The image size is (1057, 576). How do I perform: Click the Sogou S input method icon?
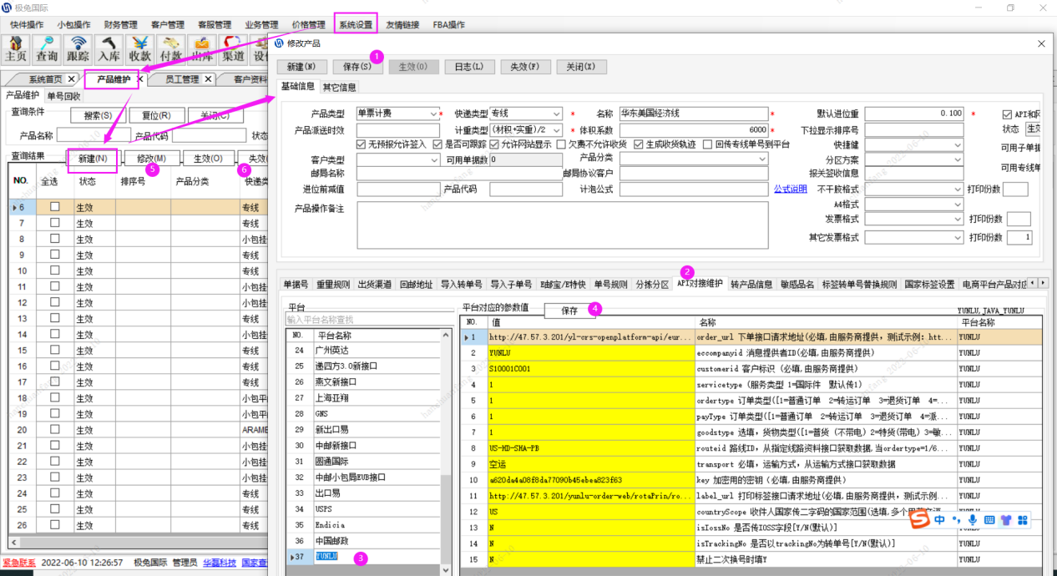[x=919, y=520]
